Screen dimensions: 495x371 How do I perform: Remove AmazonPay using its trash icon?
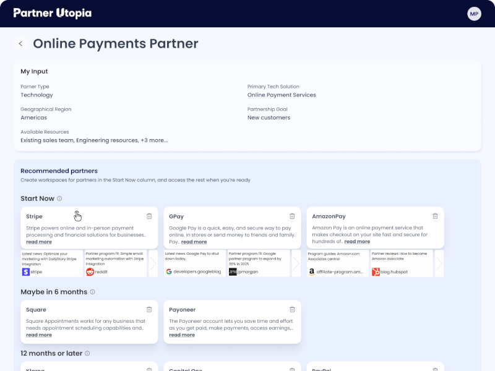click(435, 216)
